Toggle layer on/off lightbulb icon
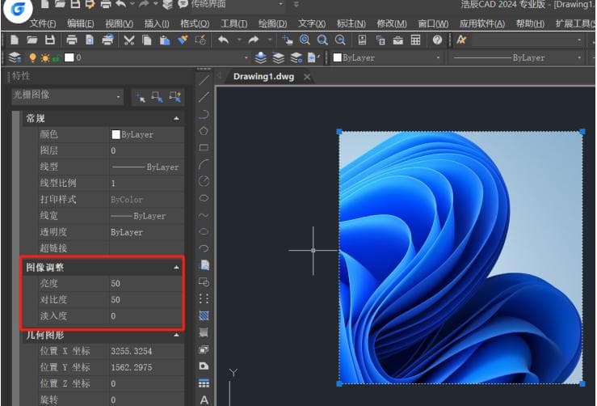The width and height of the screenshot is (597, 406). [33, 58]
